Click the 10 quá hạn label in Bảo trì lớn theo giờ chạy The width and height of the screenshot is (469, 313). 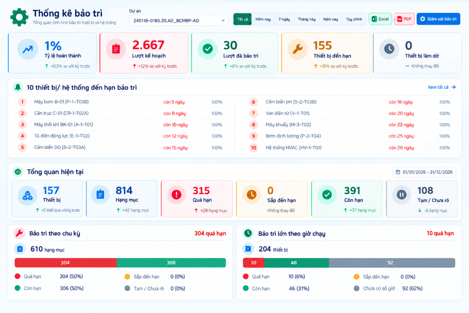(440, 233)
